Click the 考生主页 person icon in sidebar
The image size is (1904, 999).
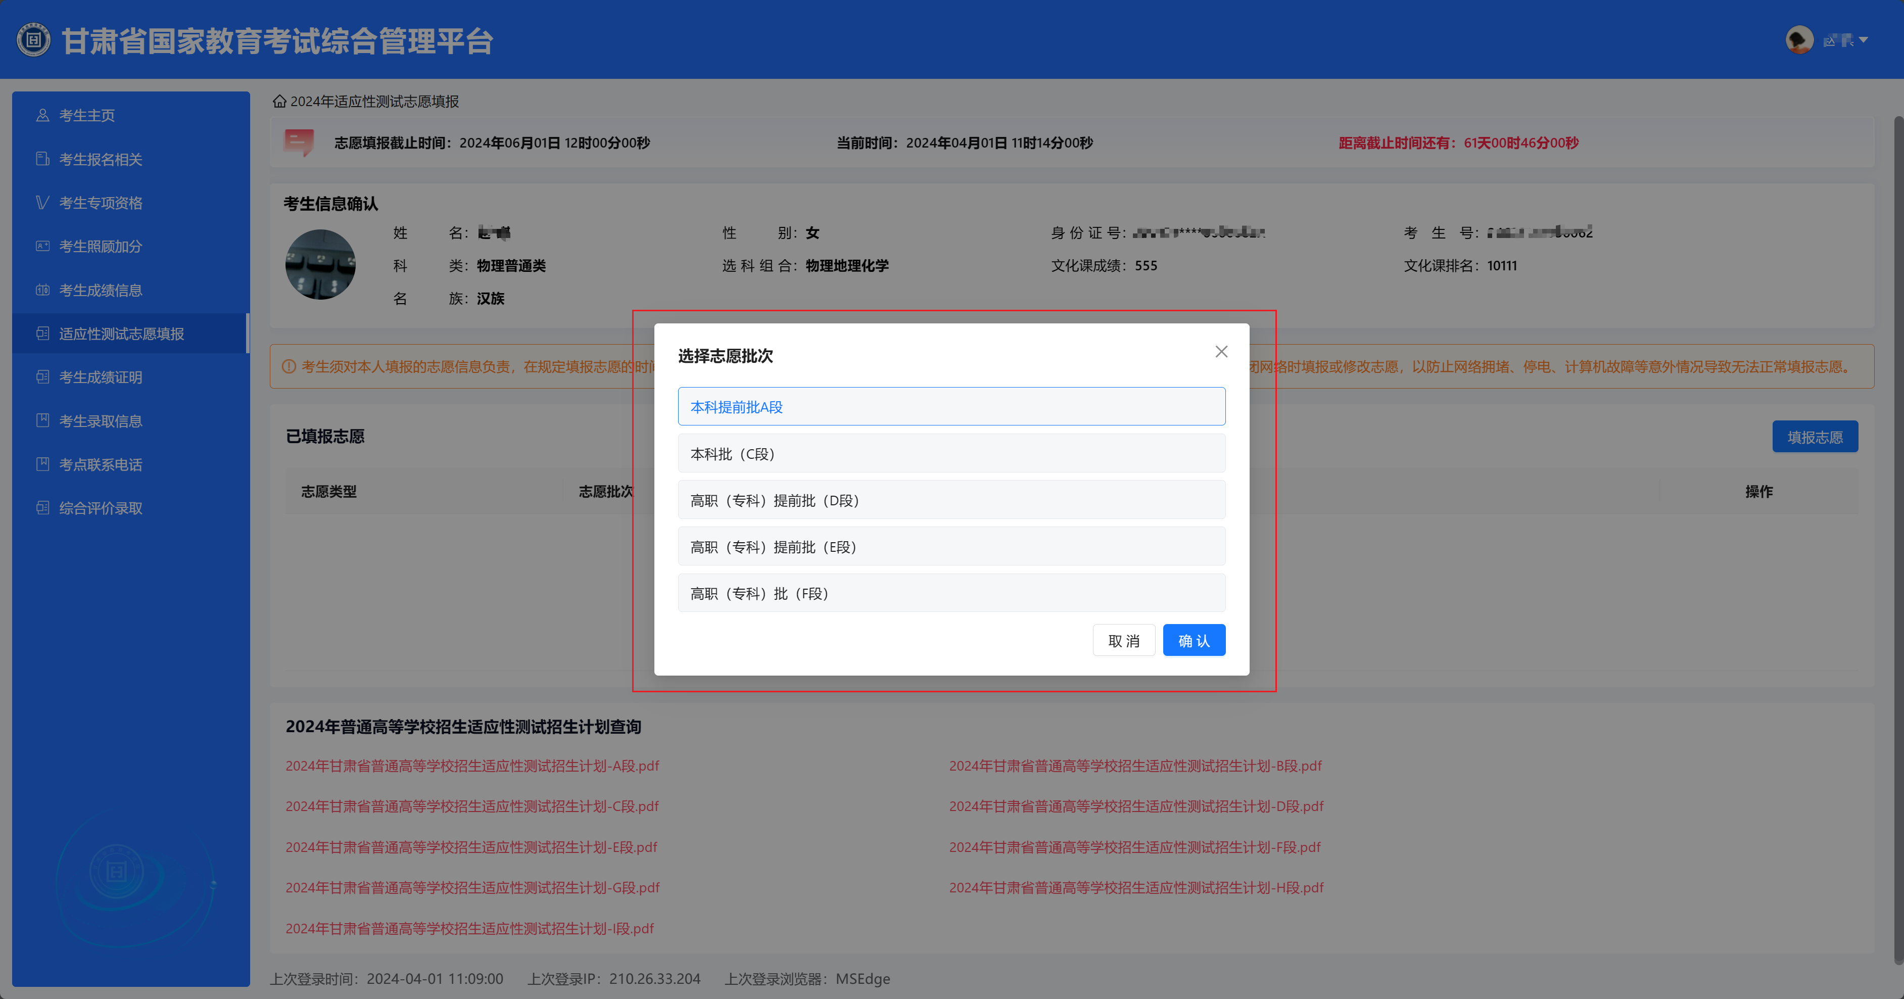coord(43,115)
